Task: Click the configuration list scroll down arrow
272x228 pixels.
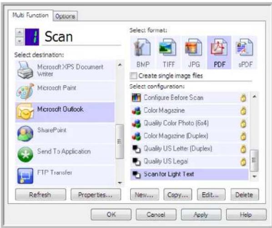Action: coord(254,177)
